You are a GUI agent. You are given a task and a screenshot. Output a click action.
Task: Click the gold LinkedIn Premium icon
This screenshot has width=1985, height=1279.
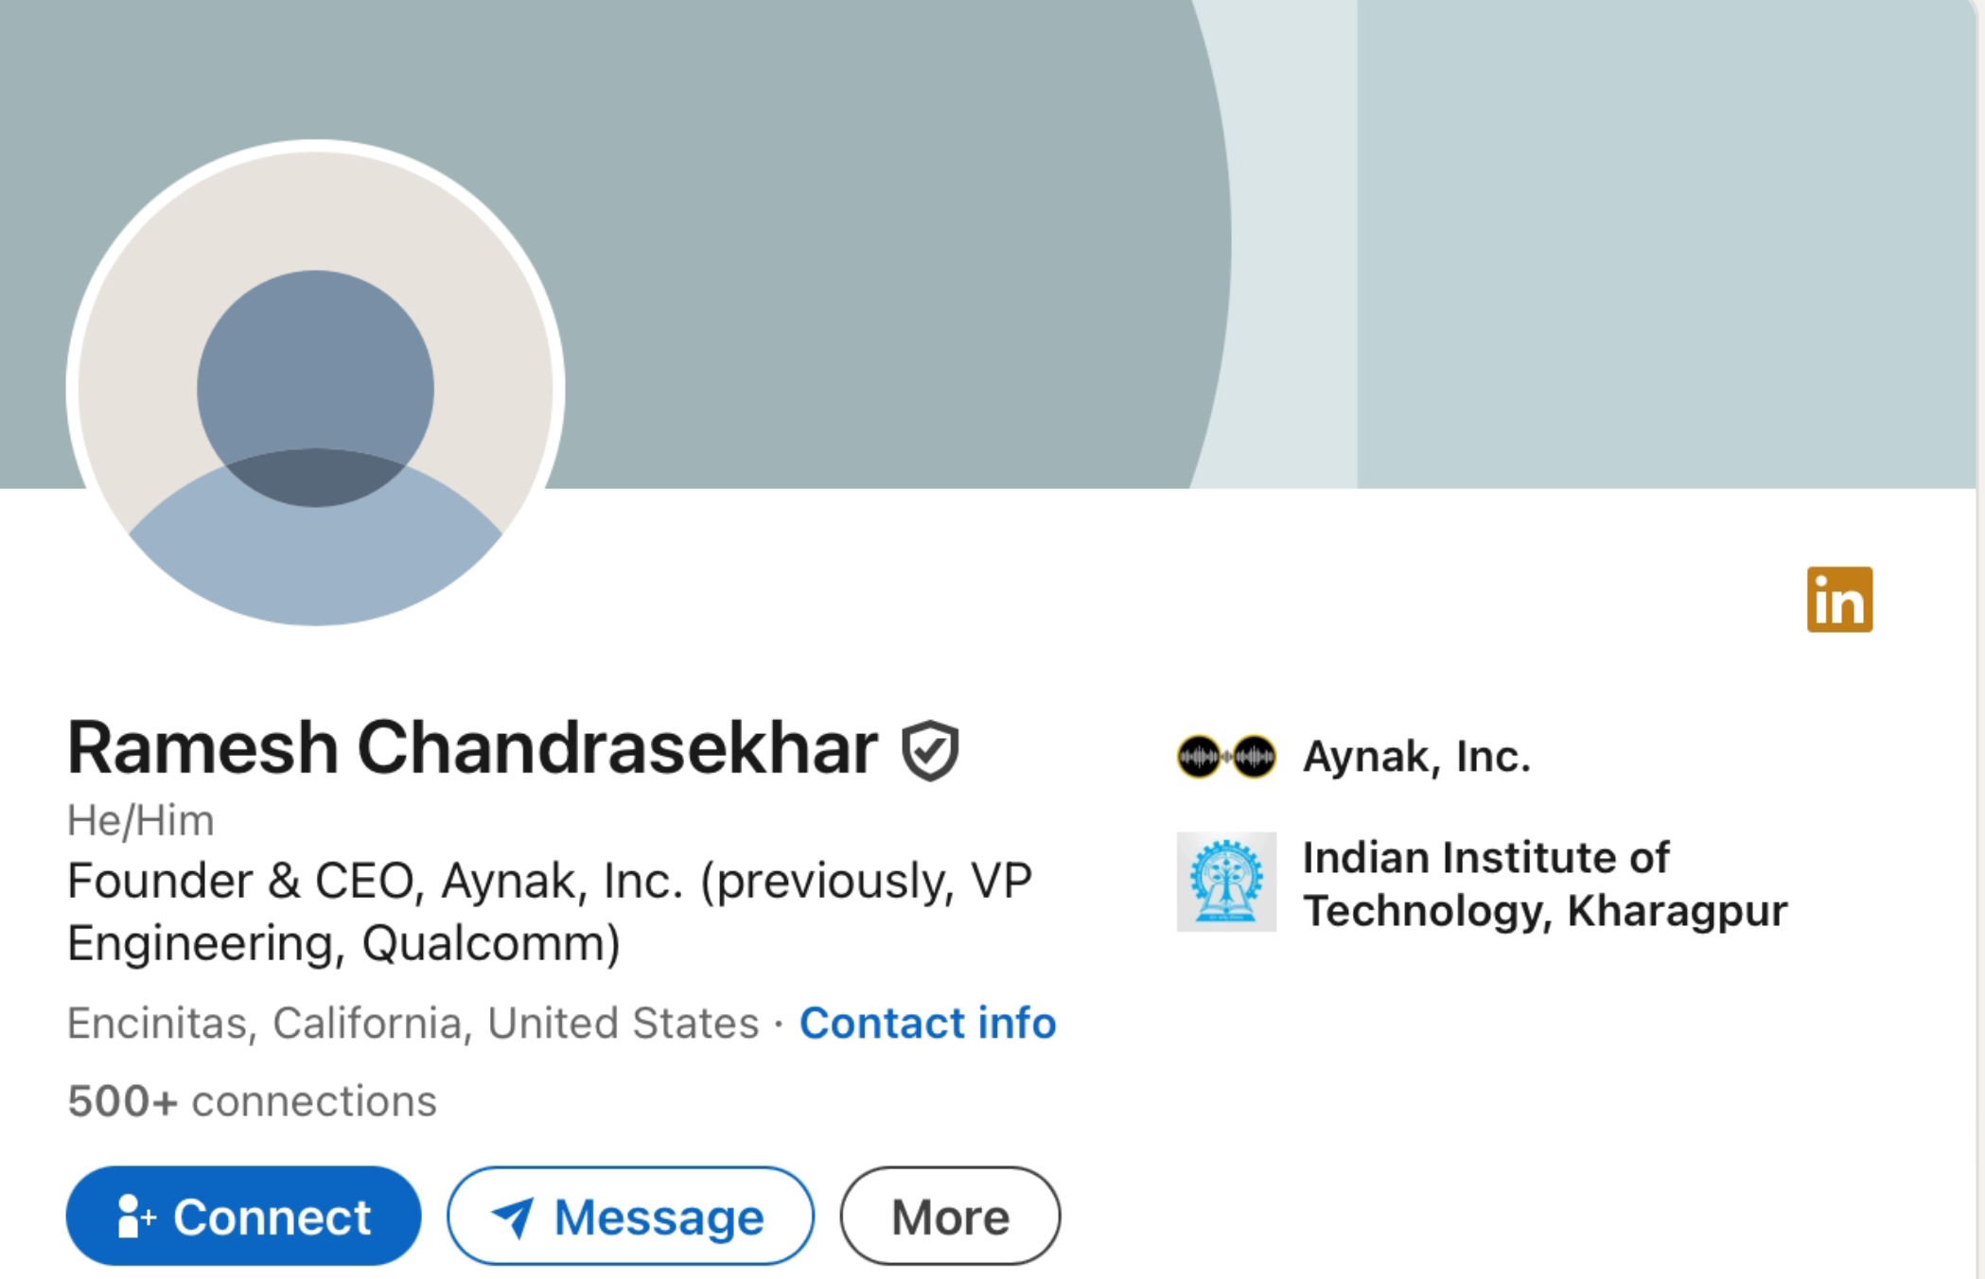point(1838,600)
